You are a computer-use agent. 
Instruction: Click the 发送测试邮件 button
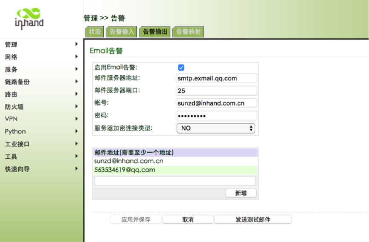coord(253,219)
